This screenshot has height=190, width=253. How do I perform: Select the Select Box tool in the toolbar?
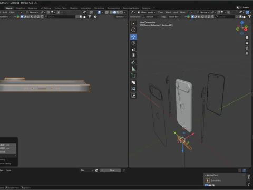pos(133,24)
